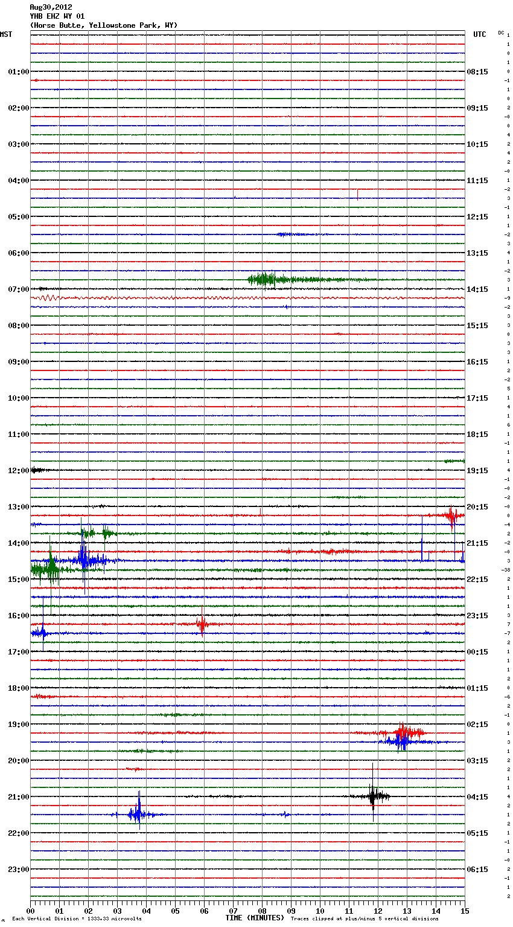
Task: Select the 12:00 MST time label
Action: (19, 471)
